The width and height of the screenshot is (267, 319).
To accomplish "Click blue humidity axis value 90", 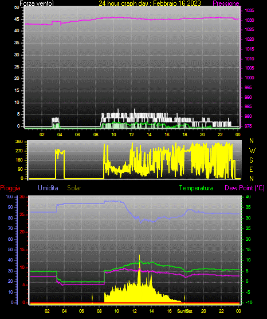I will click(x=10, y=207).
